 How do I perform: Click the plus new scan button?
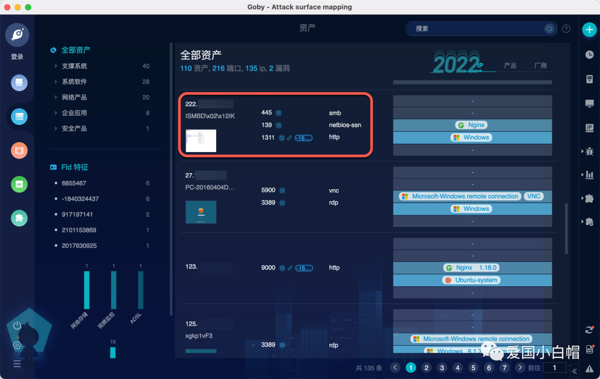(x=589, y=29)
